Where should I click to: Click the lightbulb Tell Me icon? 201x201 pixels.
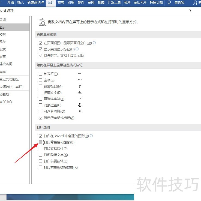pos(169,3)
